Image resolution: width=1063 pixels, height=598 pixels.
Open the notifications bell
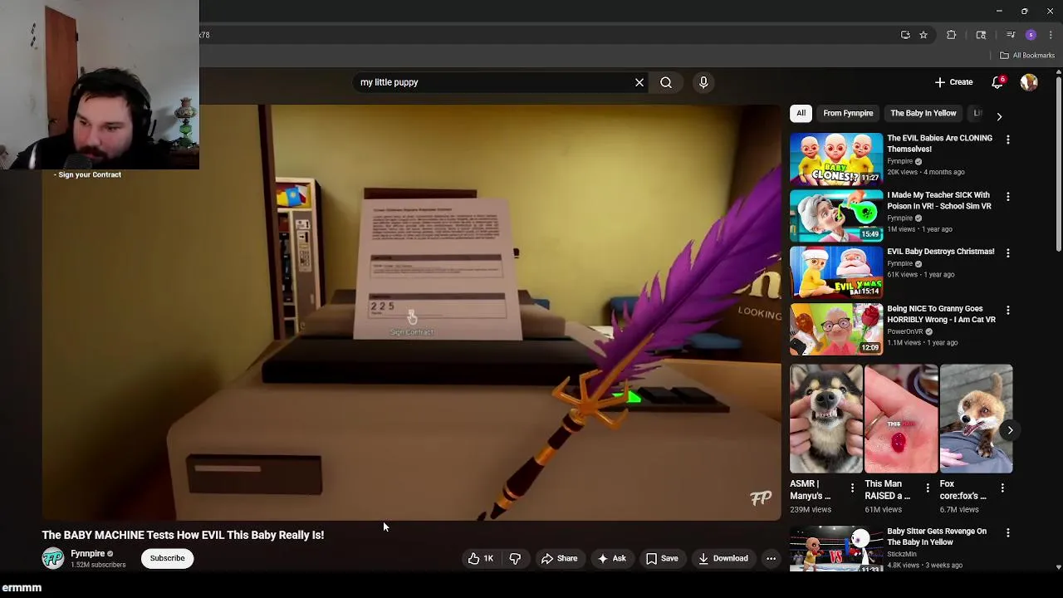[x=998, y=82]
